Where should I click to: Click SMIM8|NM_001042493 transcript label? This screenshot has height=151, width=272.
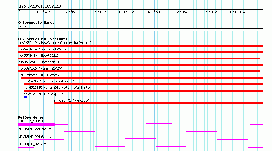tap(35, 129)
